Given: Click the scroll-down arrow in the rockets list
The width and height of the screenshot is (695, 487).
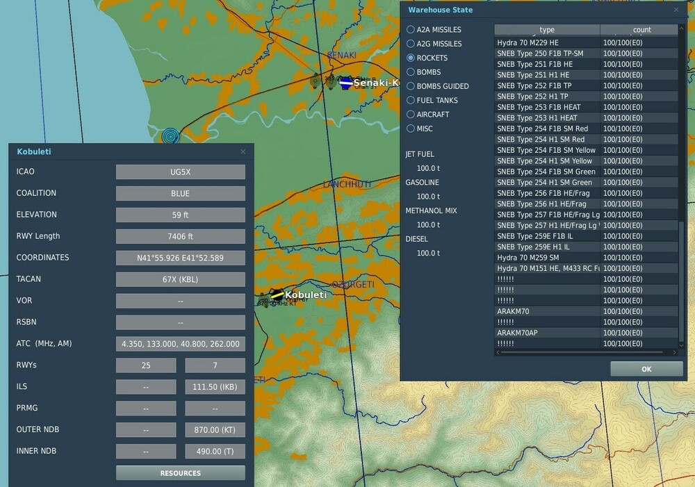Looking at the screenshot, I should (681, 345).
